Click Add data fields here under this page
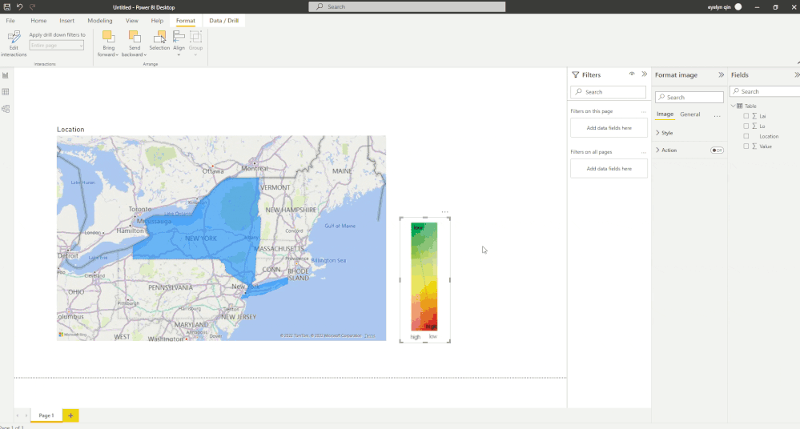 pos(609,128)
